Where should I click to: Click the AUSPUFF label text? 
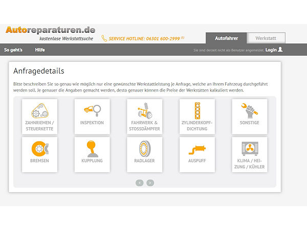[197, 160]
